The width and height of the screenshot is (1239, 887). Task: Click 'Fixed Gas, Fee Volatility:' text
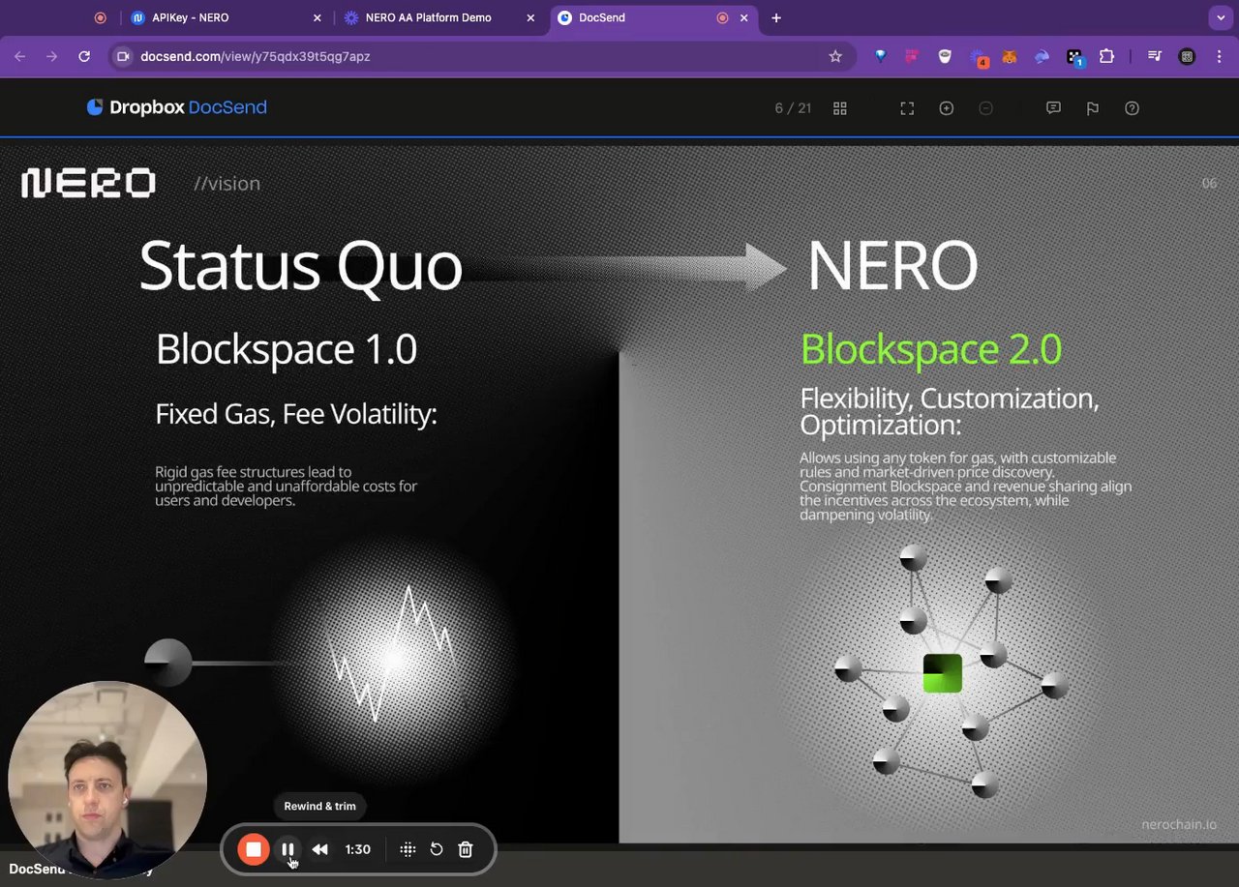296,414
